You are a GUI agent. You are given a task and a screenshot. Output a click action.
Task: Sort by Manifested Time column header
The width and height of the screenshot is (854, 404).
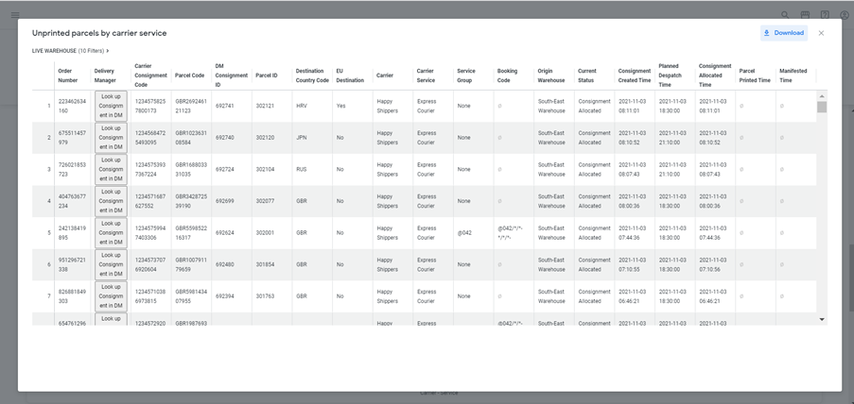point(793,76)
